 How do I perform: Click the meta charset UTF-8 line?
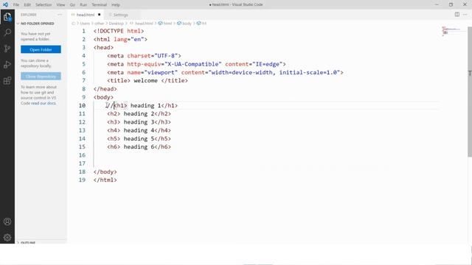(x=144, y=56)
